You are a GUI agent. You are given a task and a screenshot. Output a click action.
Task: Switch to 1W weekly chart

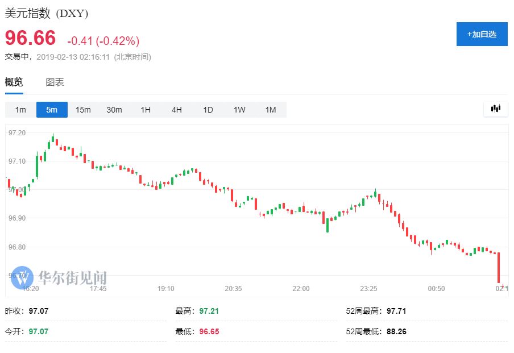click(x=239, y=110)
